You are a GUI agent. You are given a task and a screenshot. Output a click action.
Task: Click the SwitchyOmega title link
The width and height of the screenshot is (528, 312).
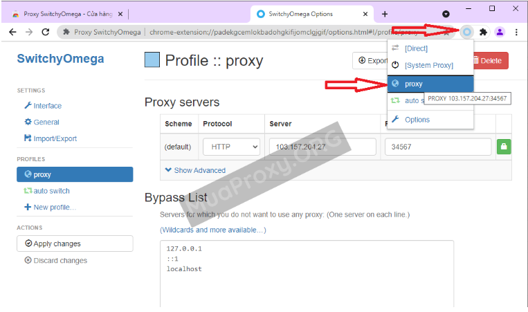click(x=61, y=59)
